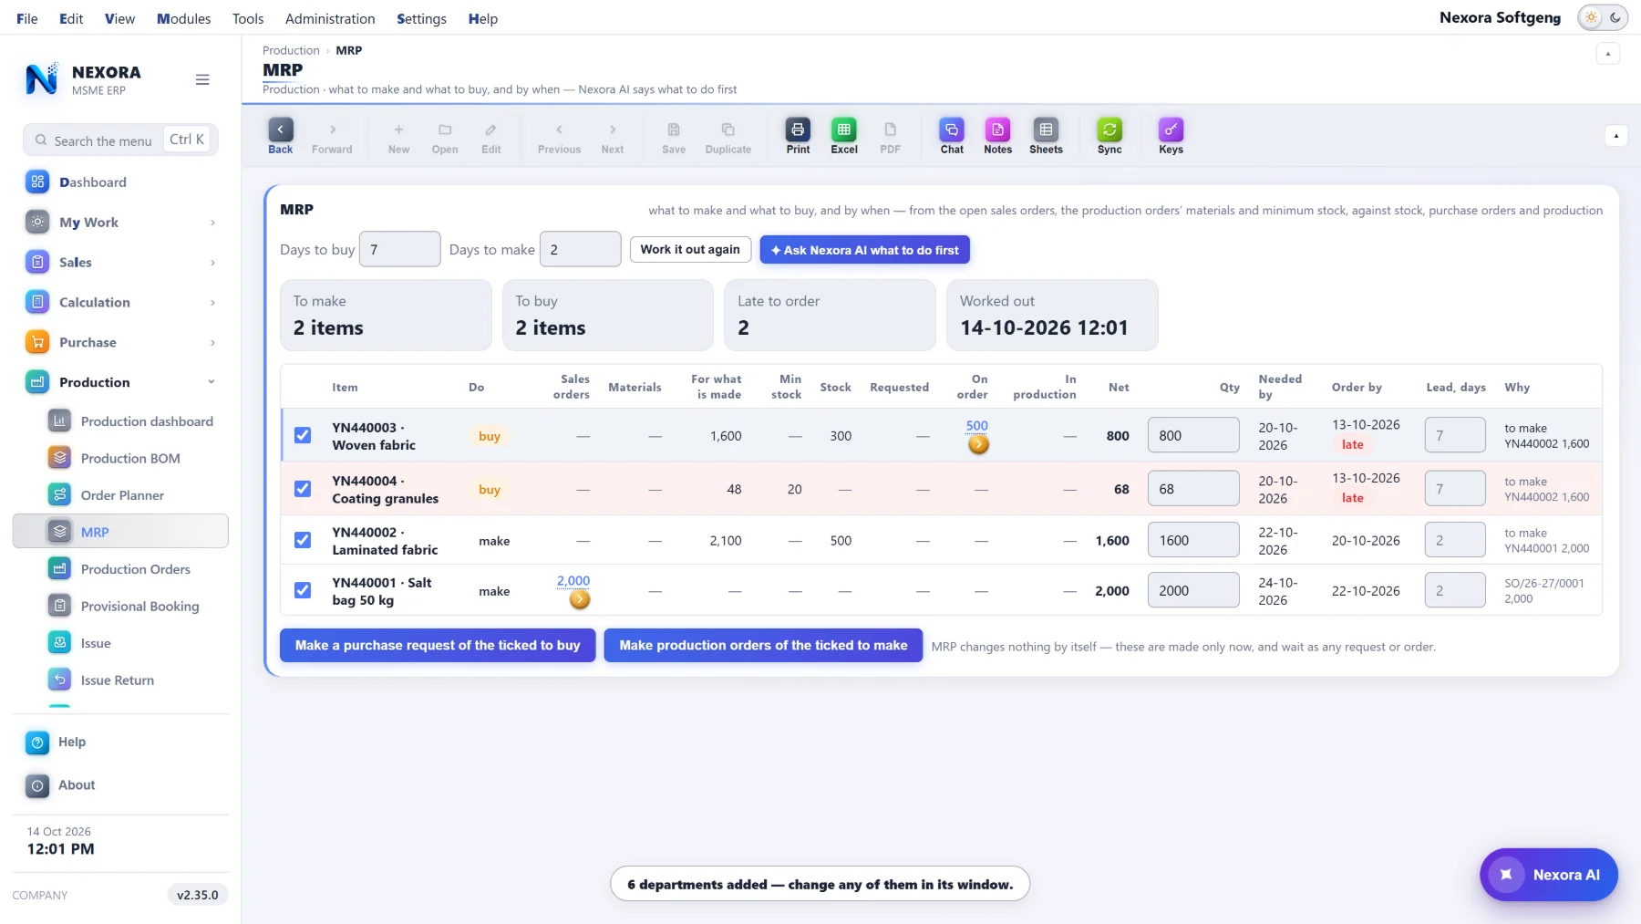This screenshot has height=924, width=1641.
Task: Collapse the sidebar with hamburger icon
Action: 202,80
